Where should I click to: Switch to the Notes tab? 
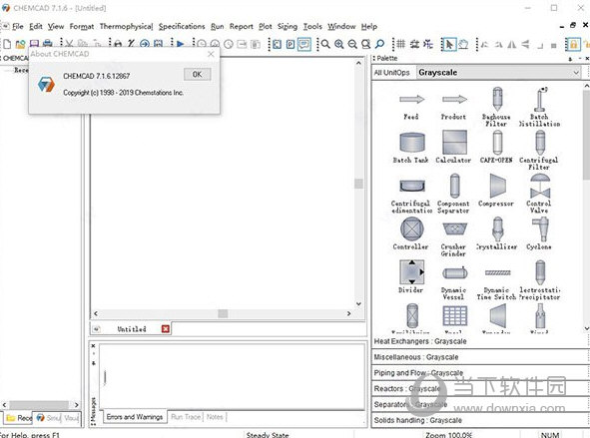click(215, 417)
